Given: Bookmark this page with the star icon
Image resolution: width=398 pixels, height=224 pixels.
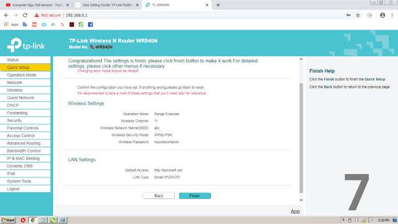Looking at the screenshot, I should [x=358, y=15].
